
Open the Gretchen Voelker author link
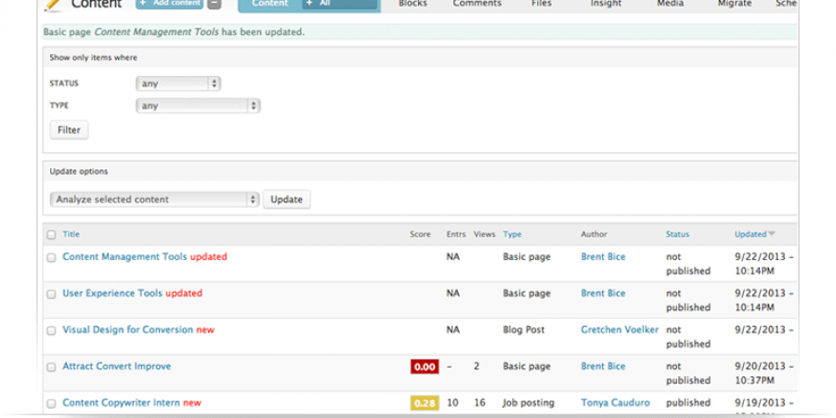tap(620, 330)
